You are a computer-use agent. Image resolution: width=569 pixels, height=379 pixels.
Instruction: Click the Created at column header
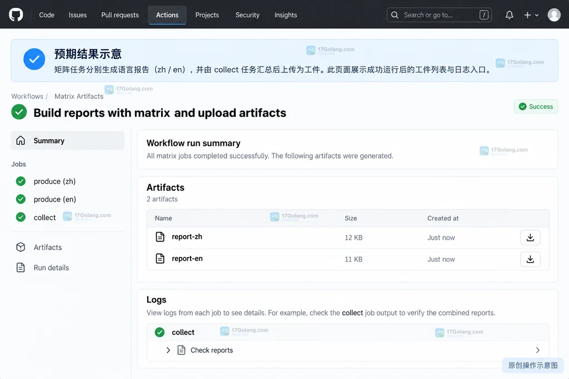click(443, 218)
